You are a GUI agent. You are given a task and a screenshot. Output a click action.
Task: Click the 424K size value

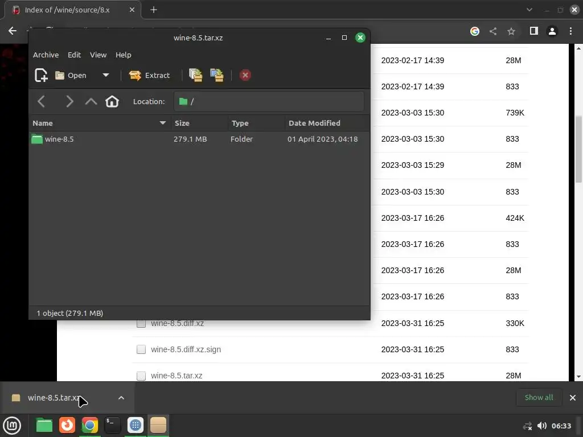point(515,218)
